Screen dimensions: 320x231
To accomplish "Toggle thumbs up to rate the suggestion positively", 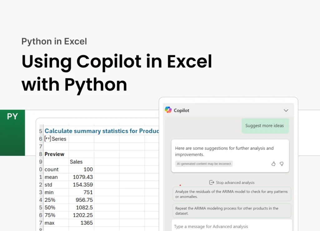I will [x=273, y=164].
